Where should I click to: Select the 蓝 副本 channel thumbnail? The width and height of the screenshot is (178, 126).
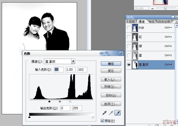click(135, 65)
